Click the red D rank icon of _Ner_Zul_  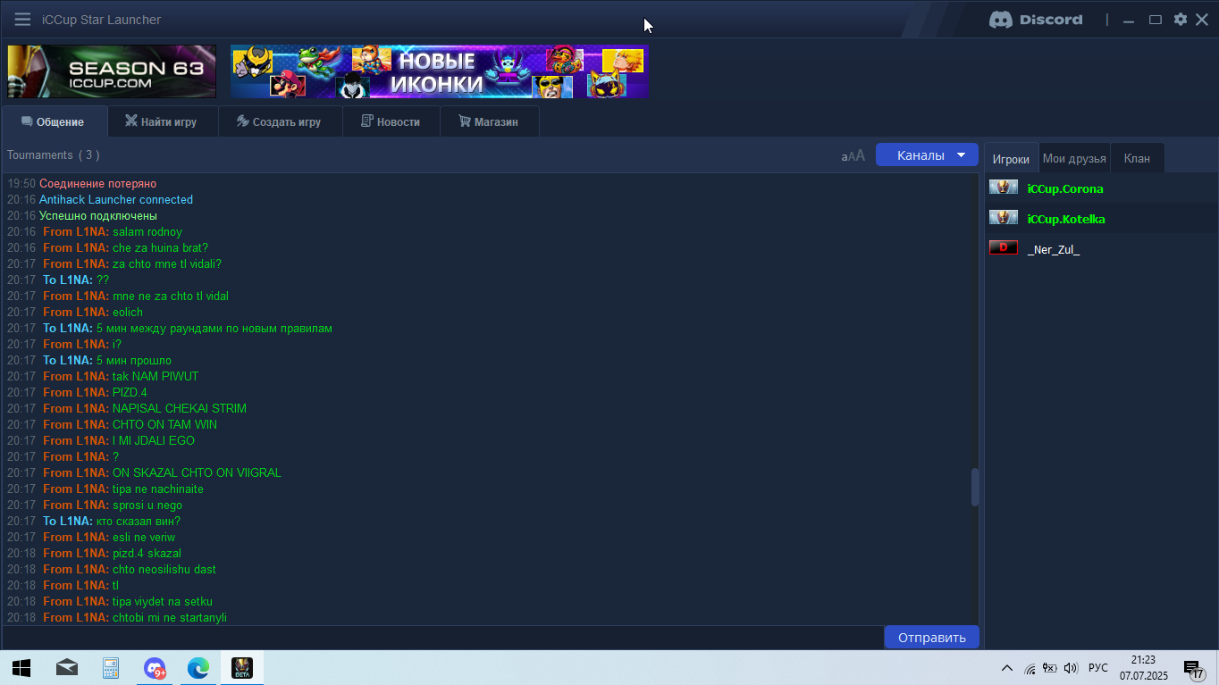(x=1004, y=248)
